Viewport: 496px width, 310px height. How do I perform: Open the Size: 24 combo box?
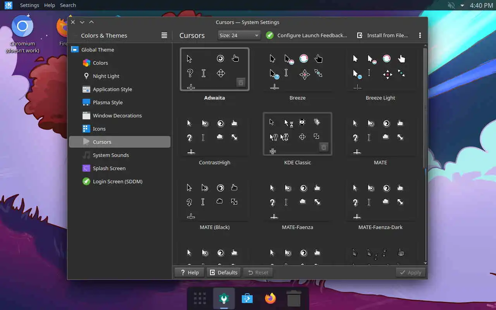[x=239, y=35]
